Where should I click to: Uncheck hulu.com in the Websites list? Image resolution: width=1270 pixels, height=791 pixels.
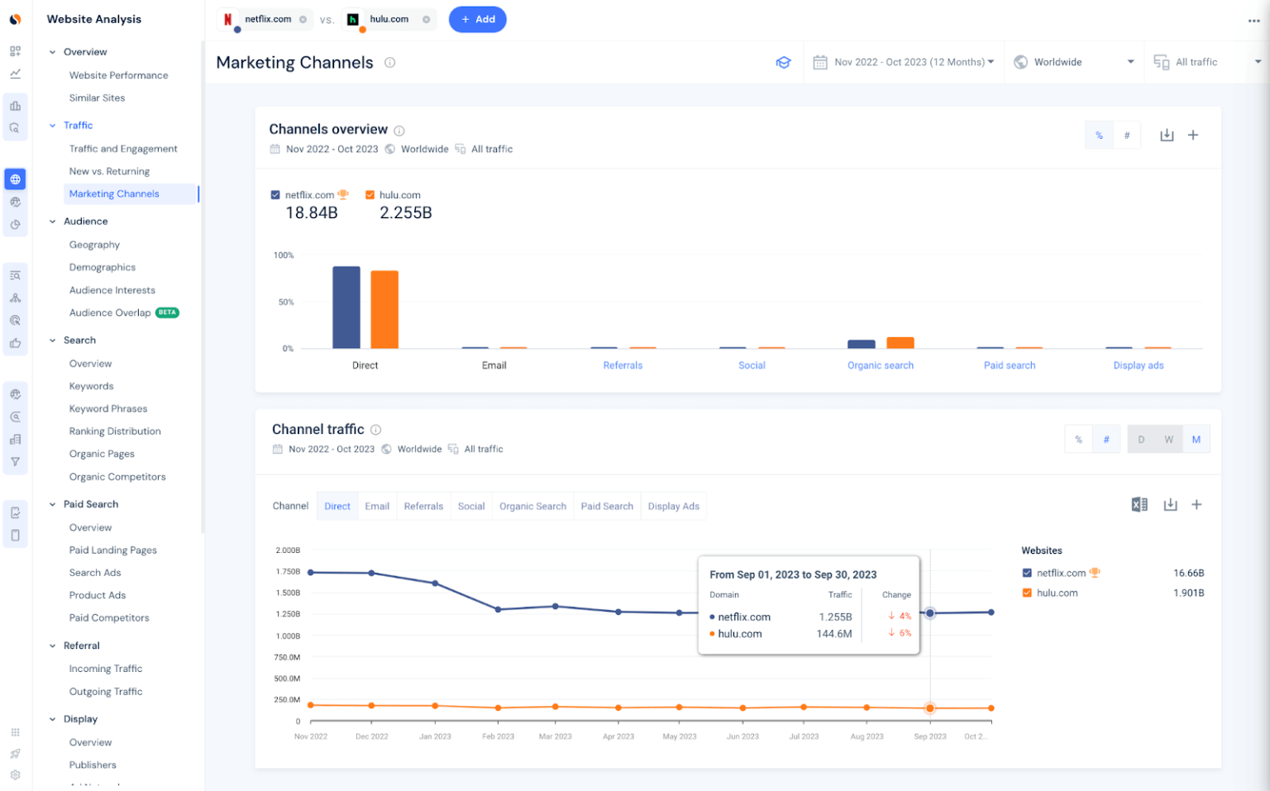coord(1026,593)
